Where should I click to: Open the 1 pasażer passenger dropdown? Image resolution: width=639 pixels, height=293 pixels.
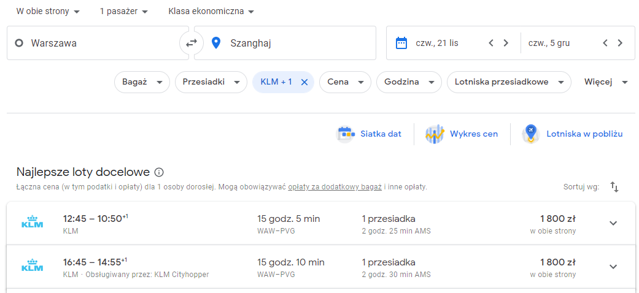coord(124,12)
